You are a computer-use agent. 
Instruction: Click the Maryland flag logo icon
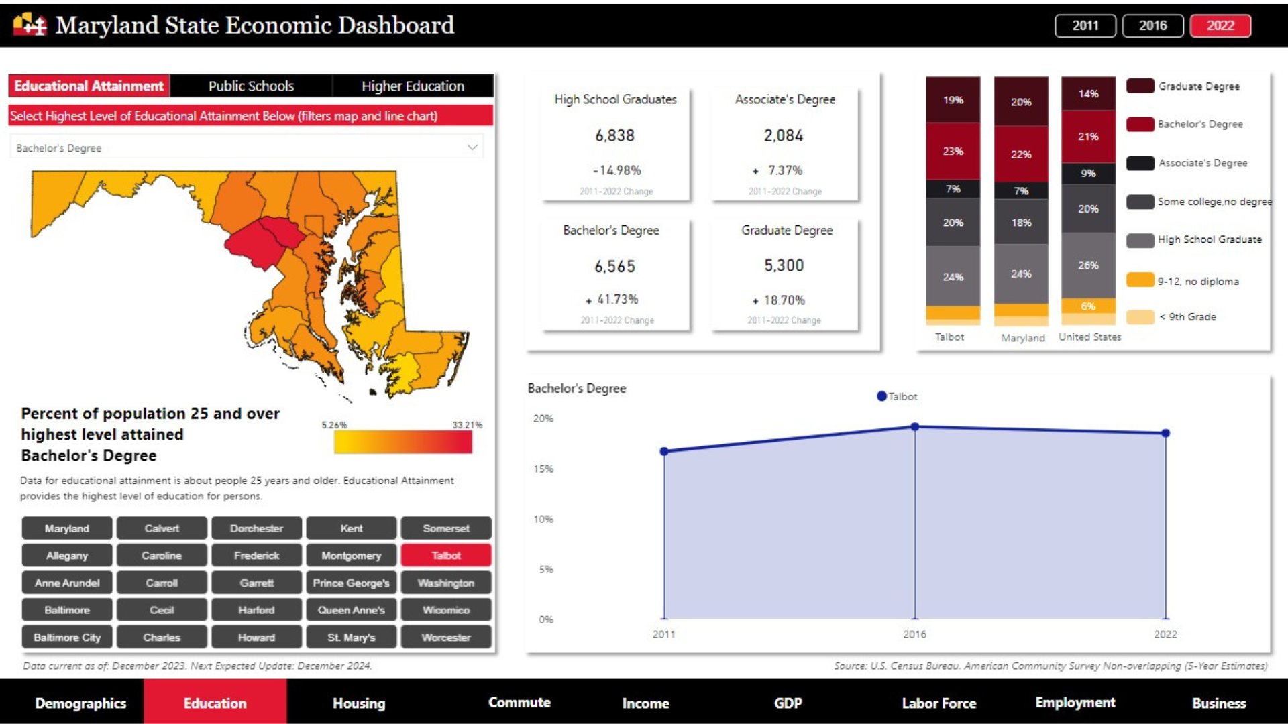click(30, 25)
